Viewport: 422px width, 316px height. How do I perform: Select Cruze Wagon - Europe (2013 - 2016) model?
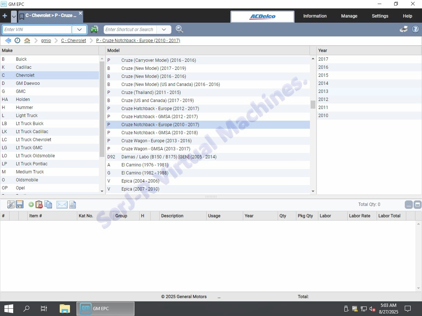point(156,141)
